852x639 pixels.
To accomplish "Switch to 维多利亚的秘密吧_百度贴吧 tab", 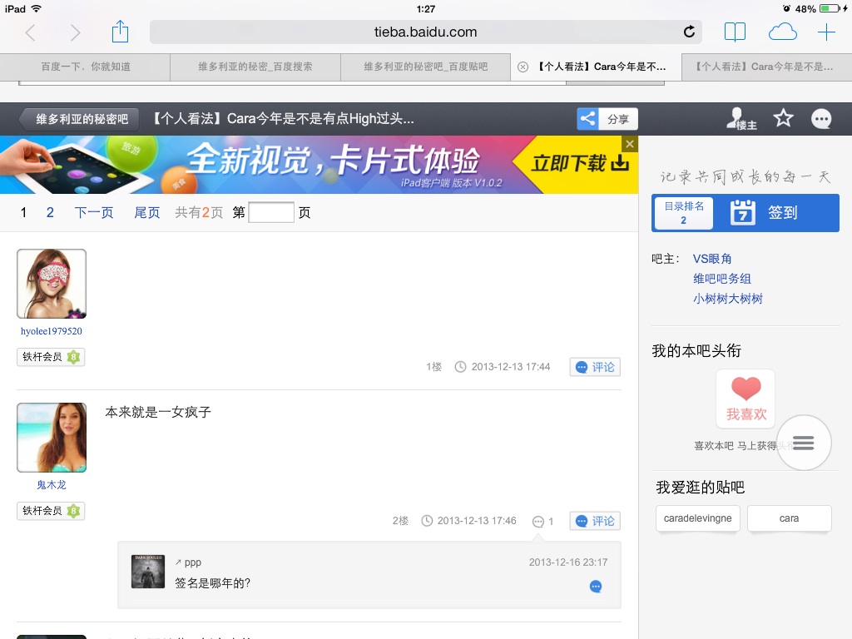I will tap(425, 67).
